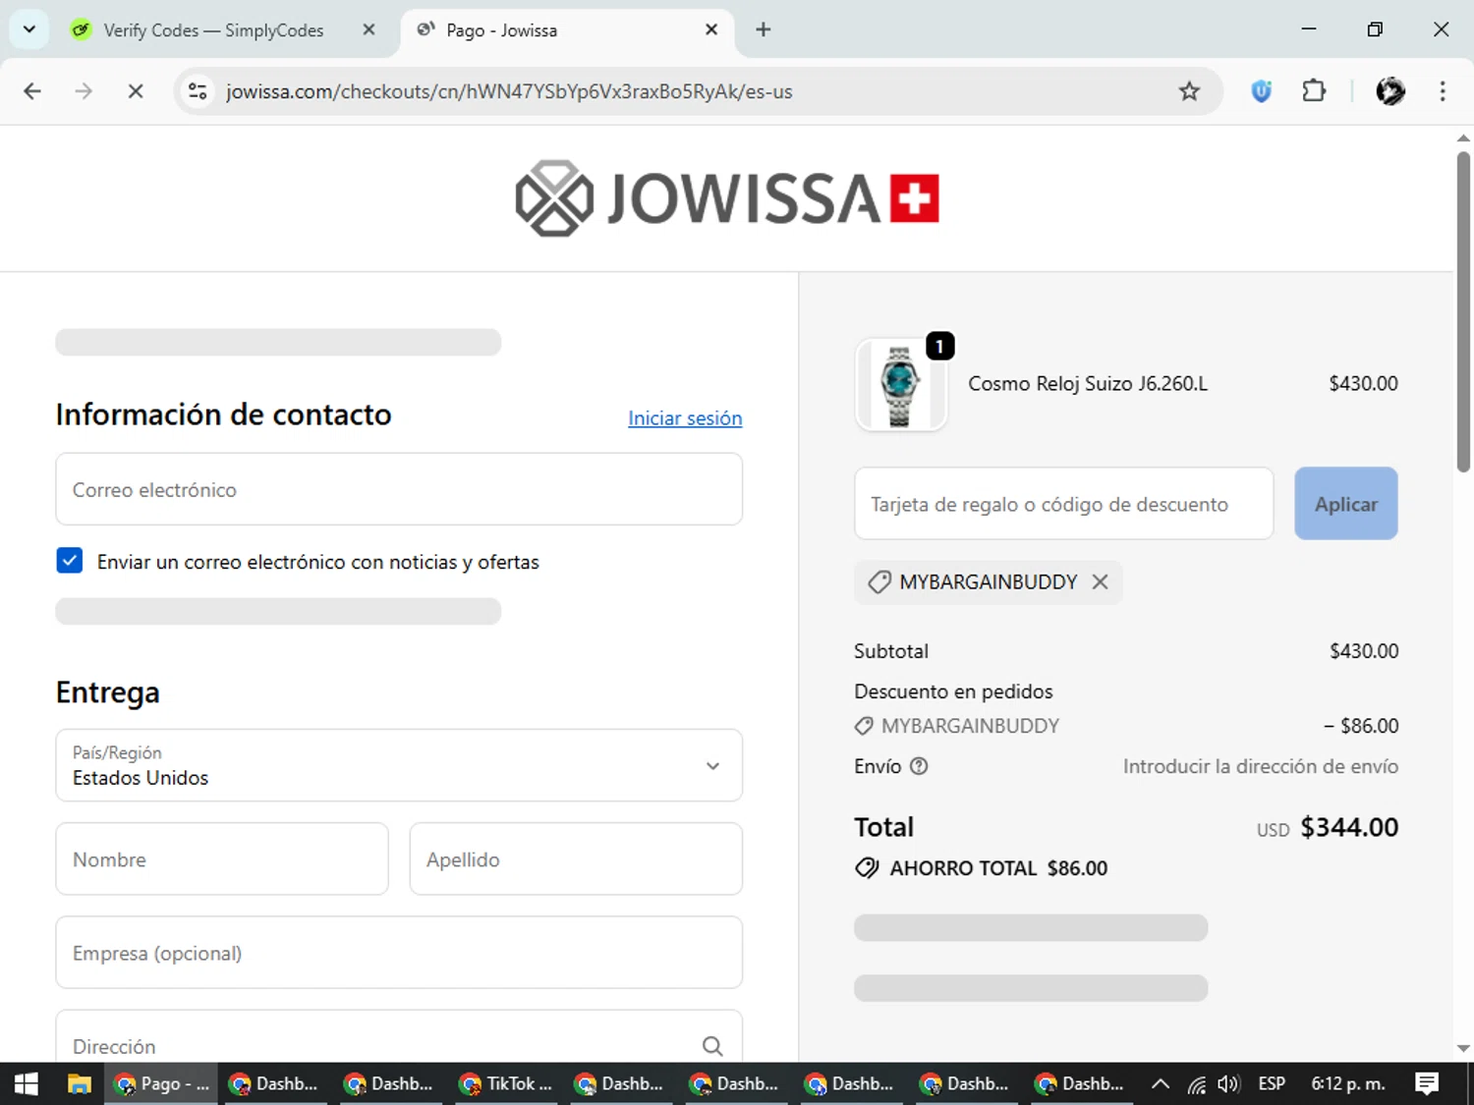Viewport: 1474px width, 1105px height.
Task: Click the Iniciar sesión link
Action: point(685,418)
